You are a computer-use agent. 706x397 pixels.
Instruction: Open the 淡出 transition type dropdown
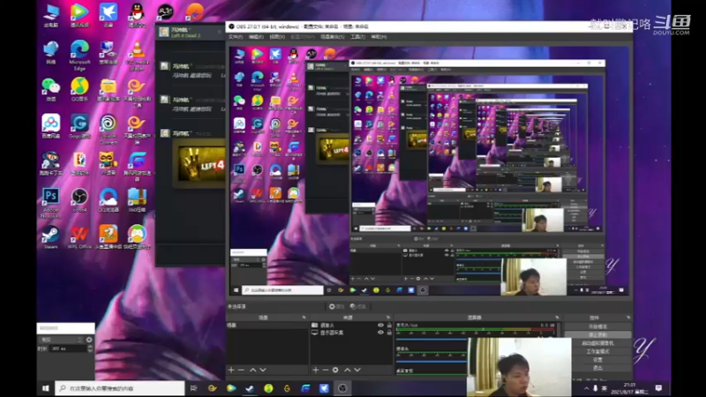[x=61, y=340]
